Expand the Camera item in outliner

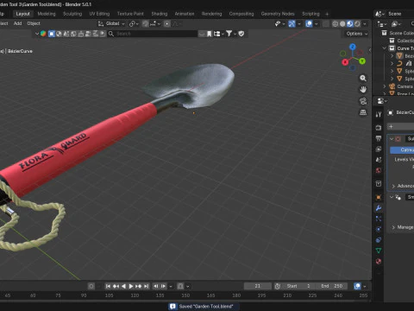[385, 86]
